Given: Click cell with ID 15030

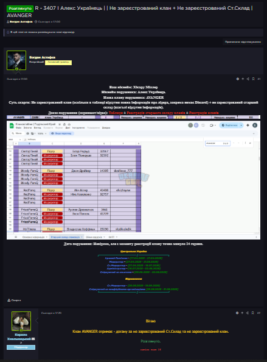Looking at the screenshot, I should point(104,229).
